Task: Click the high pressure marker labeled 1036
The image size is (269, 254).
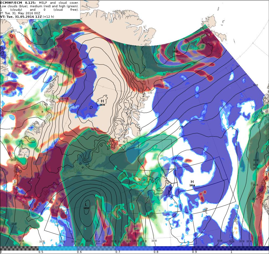Action: pos(102,103)
